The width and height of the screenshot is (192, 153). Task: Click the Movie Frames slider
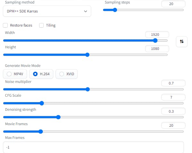pos(93,132)
